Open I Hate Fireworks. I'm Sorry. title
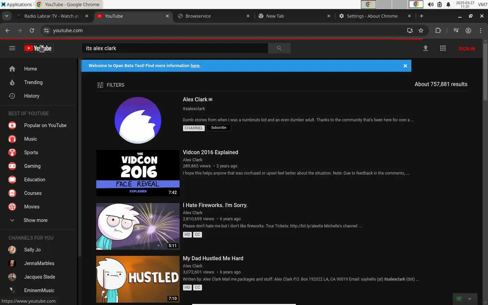The width and height of the screenshot is (488, 305). pos(215,205)
